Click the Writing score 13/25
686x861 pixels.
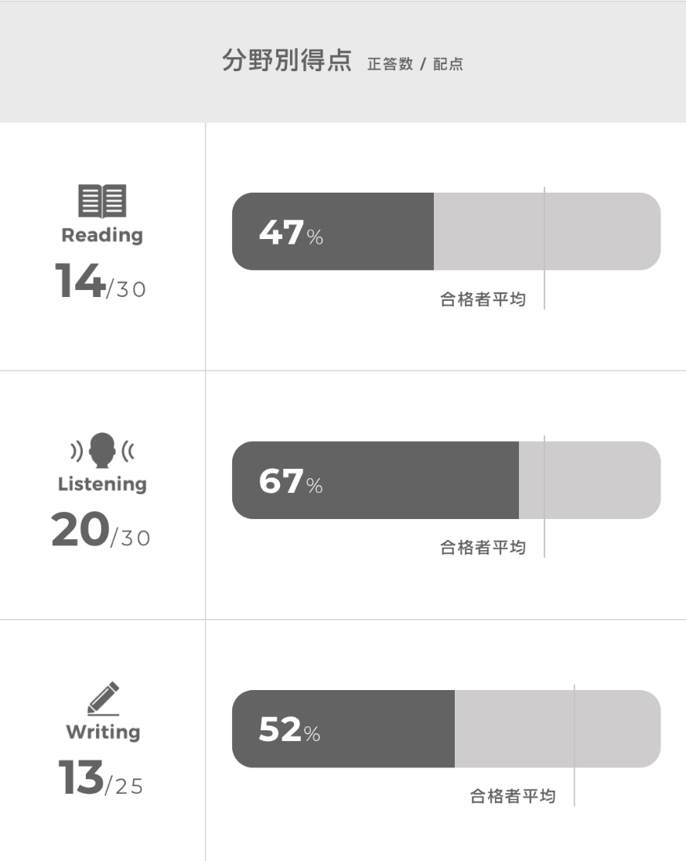(101, 778)
